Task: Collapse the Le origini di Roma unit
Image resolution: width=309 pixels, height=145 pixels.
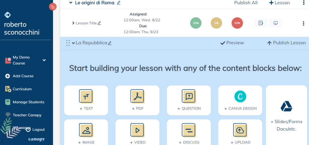Action: (x=71, y=3)
